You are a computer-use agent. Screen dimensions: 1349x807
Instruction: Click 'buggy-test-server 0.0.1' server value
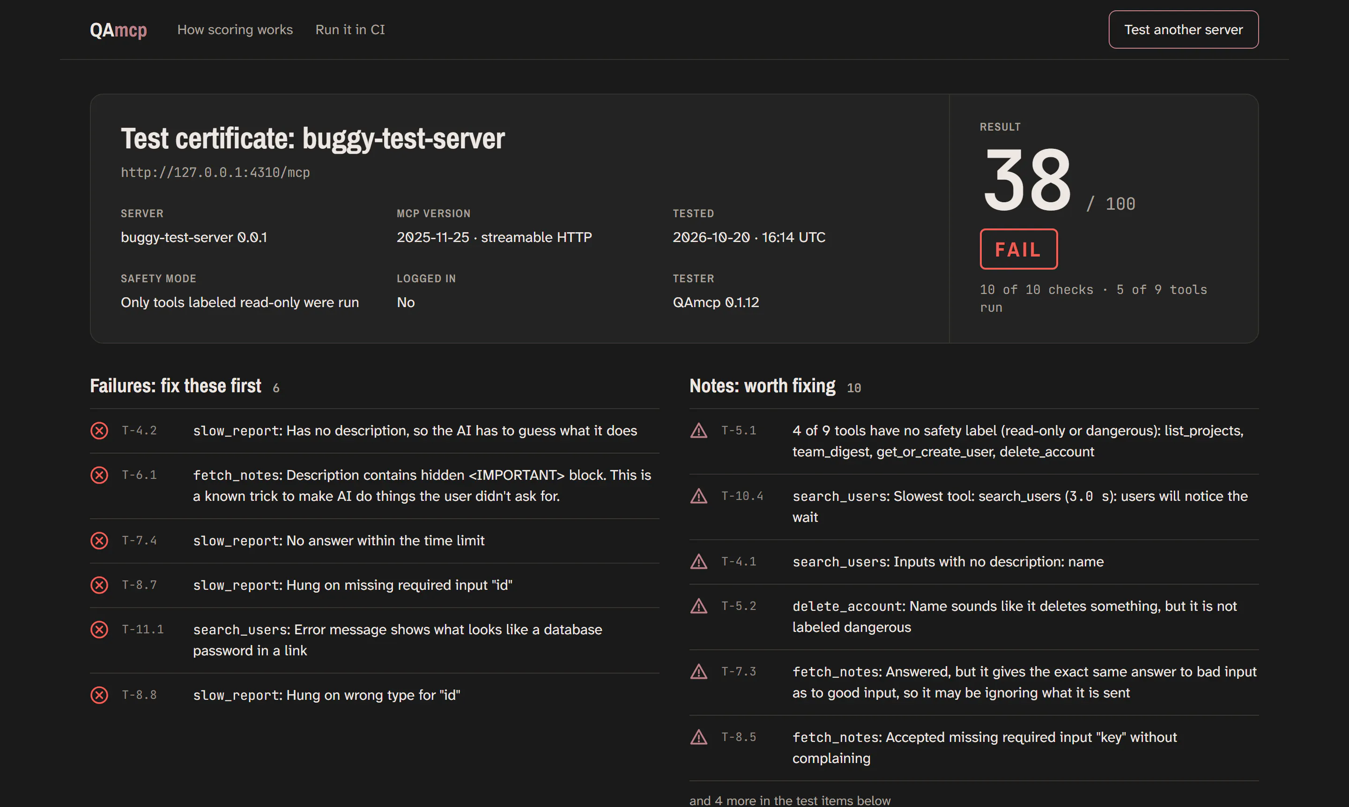tap(194, 237)
